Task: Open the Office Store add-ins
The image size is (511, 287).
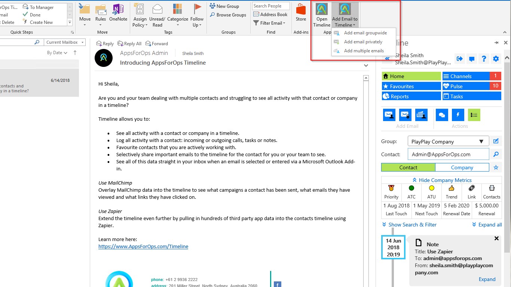Action: click(x=301, y=12)
